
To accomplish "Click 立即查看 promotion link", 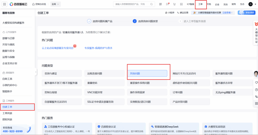I will pyautogui.click(x=227, y=13).
